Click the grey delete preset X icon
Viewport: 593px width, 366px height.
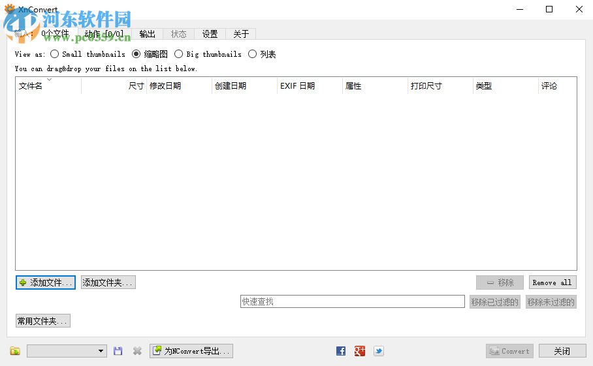[137, 351]
